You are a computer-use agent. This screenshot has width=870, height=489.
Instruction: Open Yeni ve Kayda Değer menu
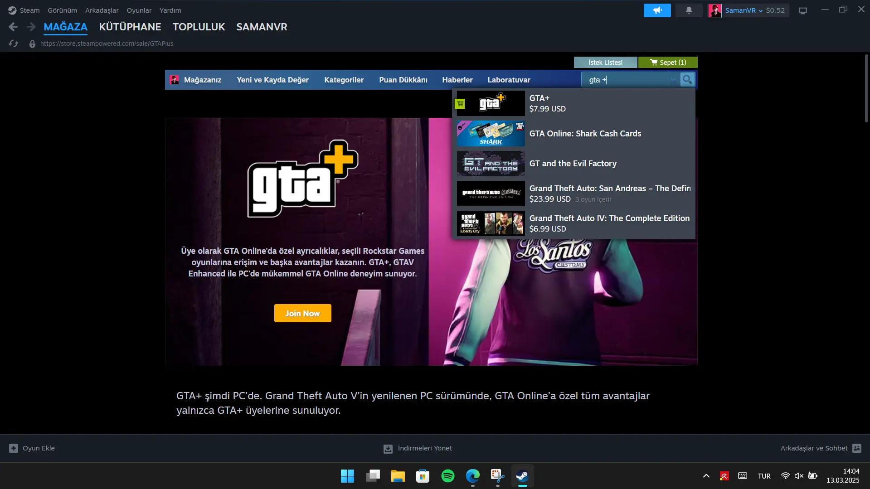coord(273,80)
